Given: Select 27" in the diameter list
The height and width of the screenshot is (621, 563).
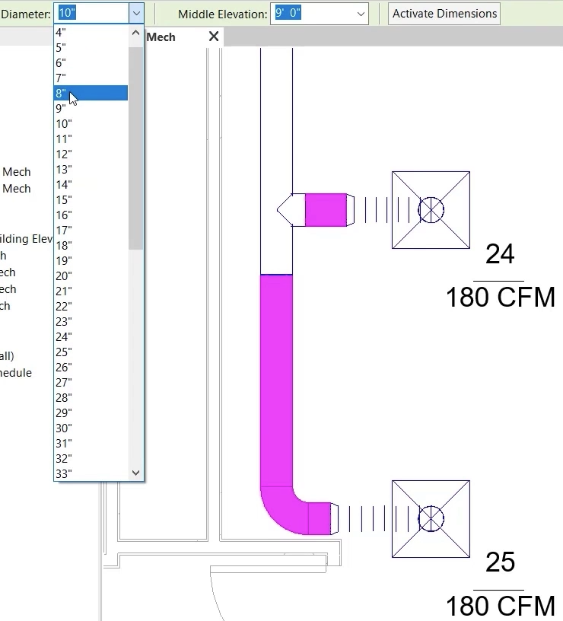Looking at the screenshot, I should coord(91,382).
